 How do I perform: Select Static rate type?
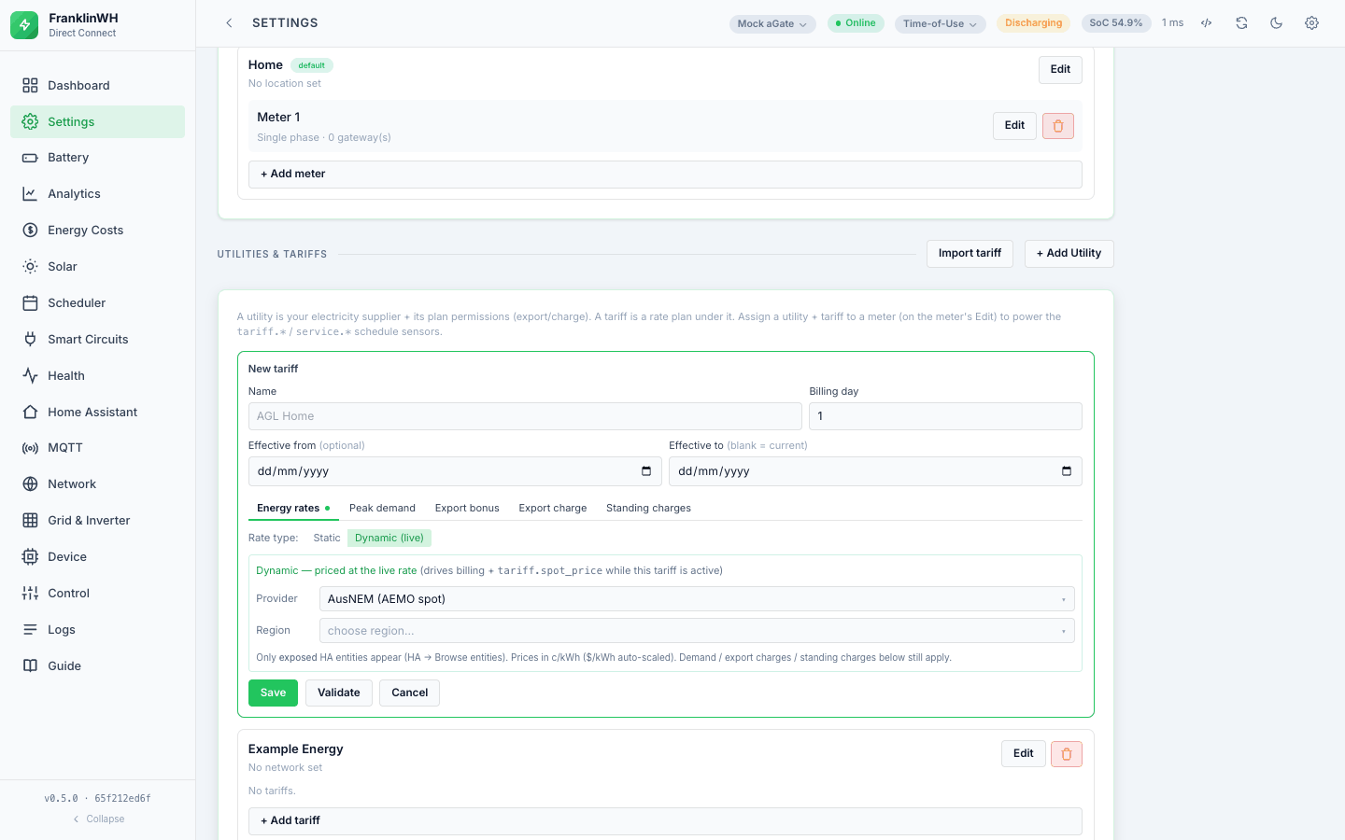pyautogui.click(x=327, y=538)
